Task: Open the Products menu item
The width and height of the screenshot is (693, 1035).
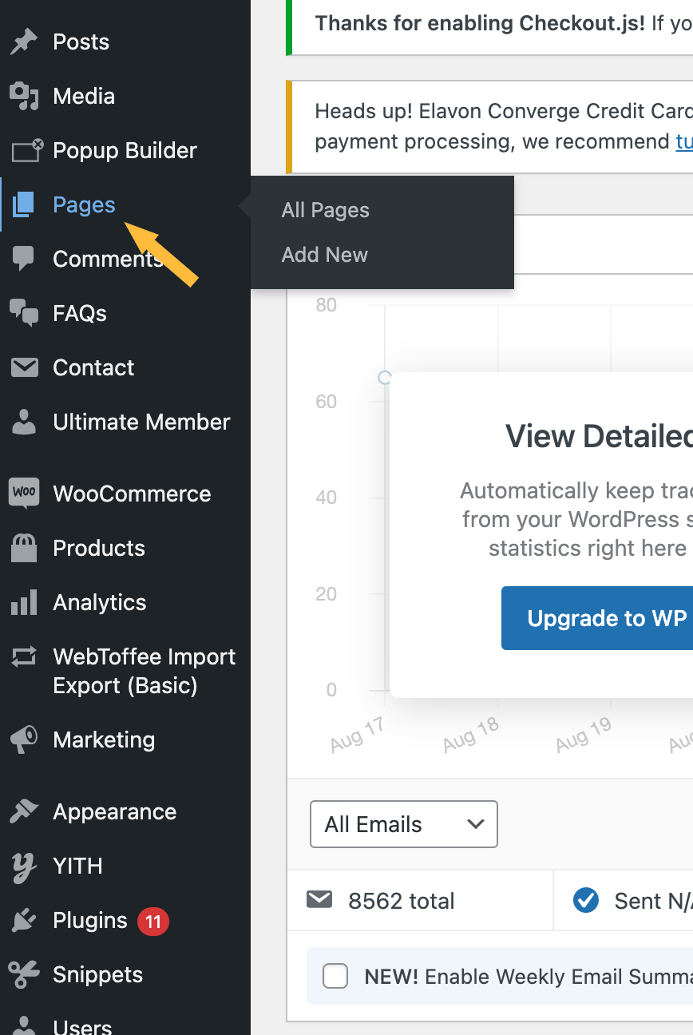Action: 98,548
